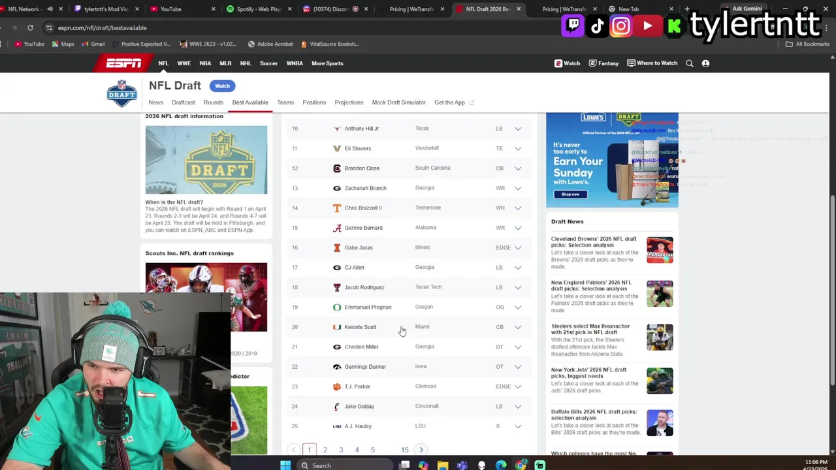836x470 pixels.
Task: Open the Draftcast tab
Action: (x=184, y=102)
